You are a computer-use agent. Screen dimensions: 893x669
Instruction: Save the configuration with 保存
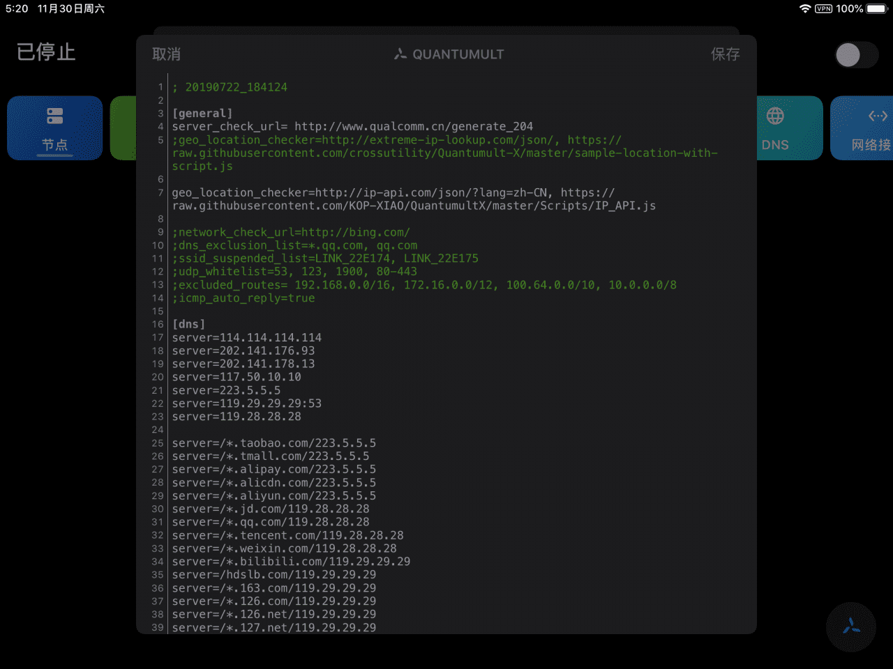click(726, 54)
